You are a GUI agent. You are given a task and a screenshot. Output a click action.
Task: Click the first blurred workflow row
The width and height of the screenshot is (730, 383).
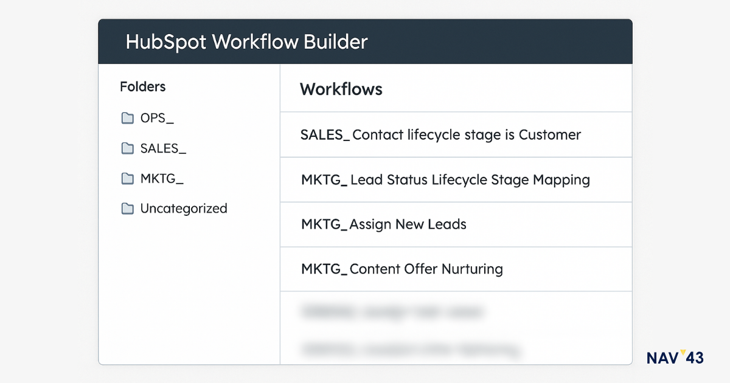click(392, 312)
